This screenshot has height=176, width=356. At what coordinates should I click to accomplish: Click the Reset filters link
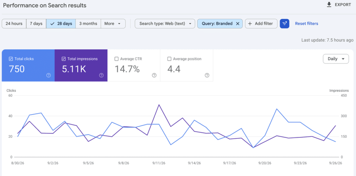[x=307, y=24]
